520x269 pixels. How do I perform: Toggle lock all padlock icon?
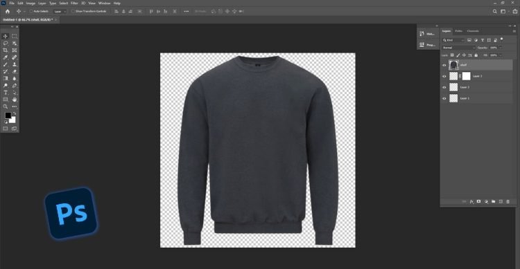pyautogui.click(x=476, y=55)
